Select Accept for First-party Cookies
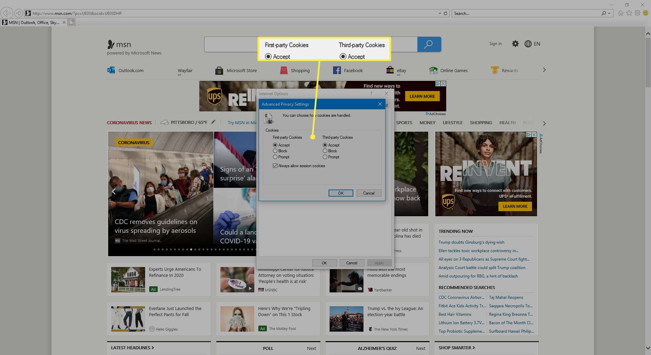The width and height of the screenshot is (651, 355). pos(275,145)
